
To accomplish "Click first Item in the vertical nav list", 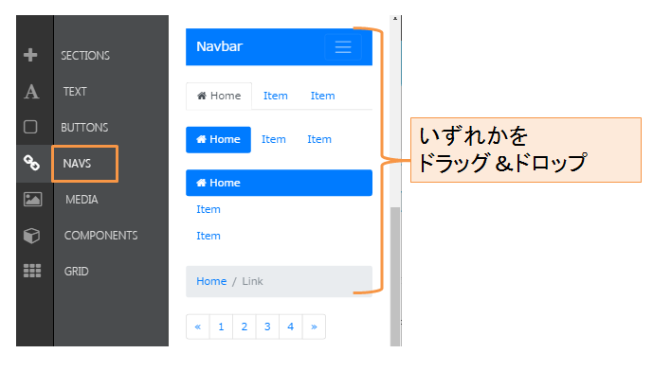I will coord(209,209).
